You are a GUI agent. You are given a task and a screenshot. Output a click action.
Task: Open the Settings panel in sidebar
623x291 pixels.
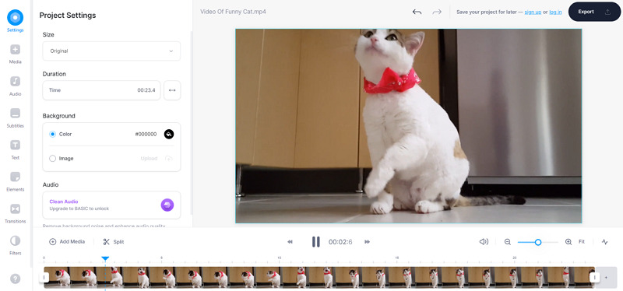[15, 21]
